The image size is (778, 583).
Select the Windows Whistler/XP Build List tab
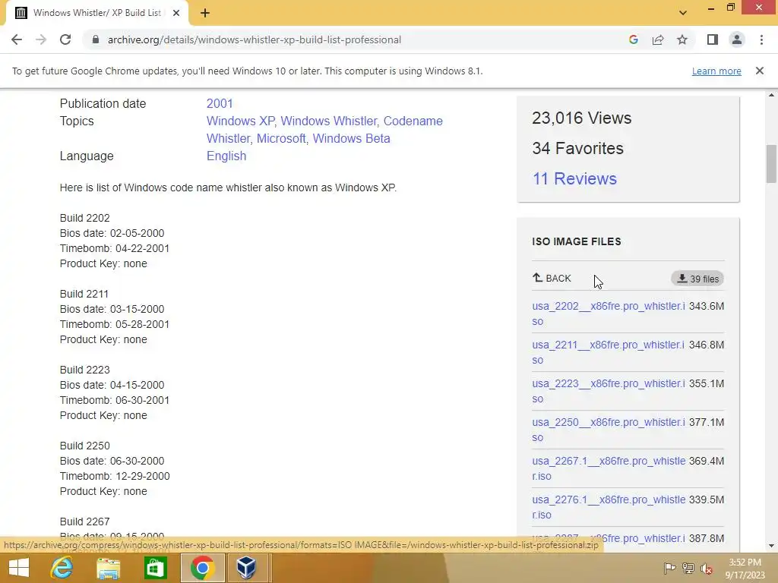point(96,13)
